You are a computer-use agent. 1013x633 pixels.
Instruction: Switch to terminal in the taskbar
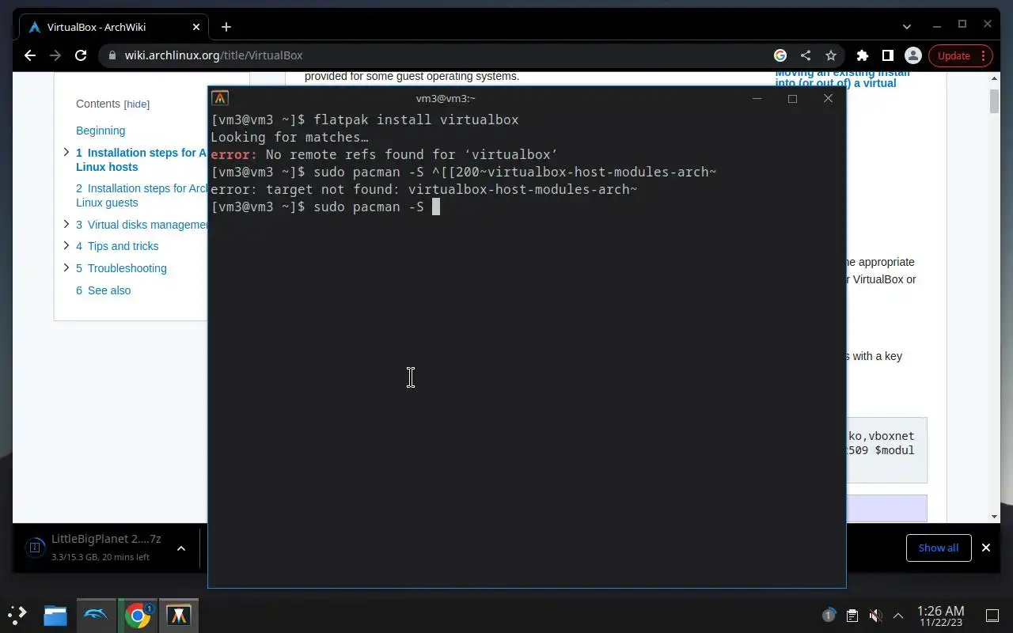tap(179, 615)
